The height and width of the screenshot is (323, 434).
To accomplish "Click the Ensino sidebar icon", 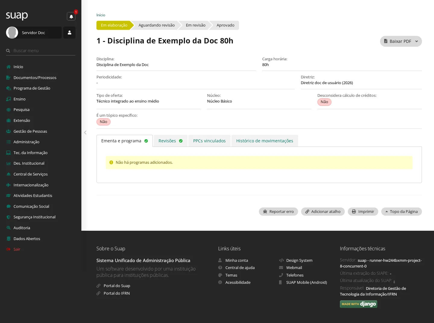I will (8, 99).
